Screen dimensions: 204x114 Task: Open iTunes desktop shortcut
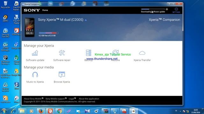pyautogui.click(x=17, y=99)
